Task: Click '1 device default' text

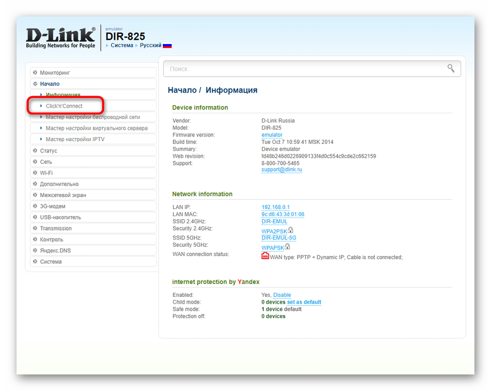Action: [x=281, y=309]
